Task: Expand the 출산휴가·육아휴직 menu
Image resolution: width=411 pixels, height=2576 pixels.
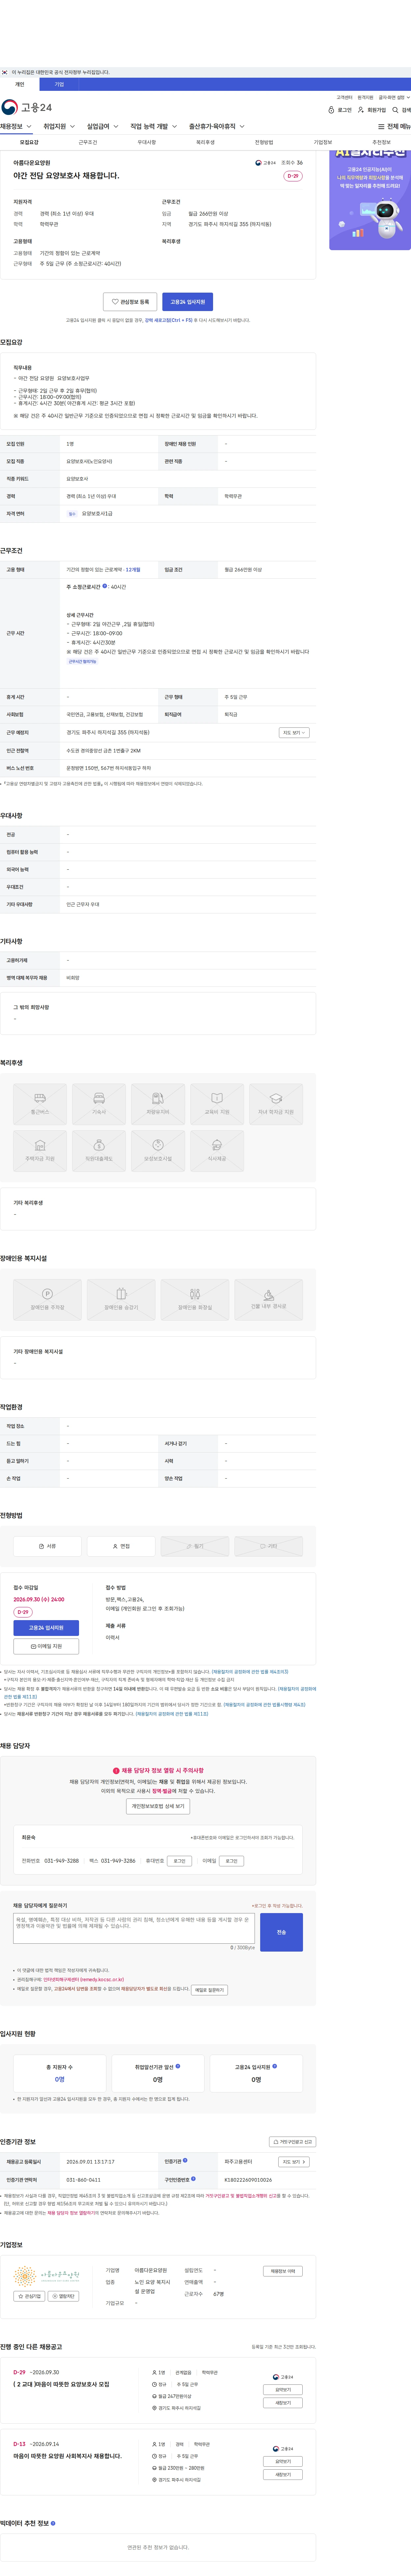Action: point(217,127)
